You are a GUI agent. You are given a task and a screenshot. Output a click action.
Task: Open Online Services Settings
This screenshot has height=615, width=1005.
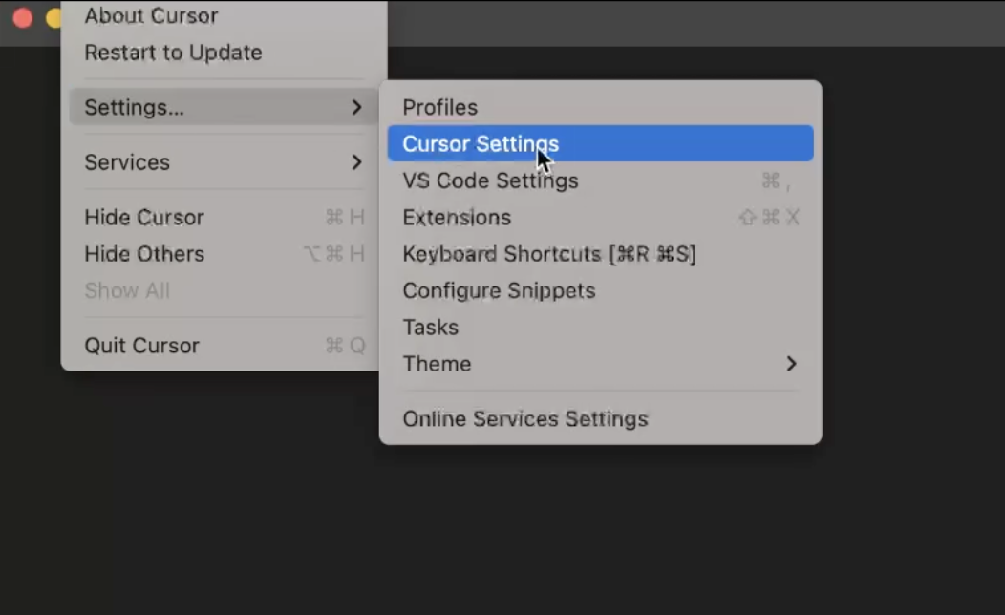(525, 419)
